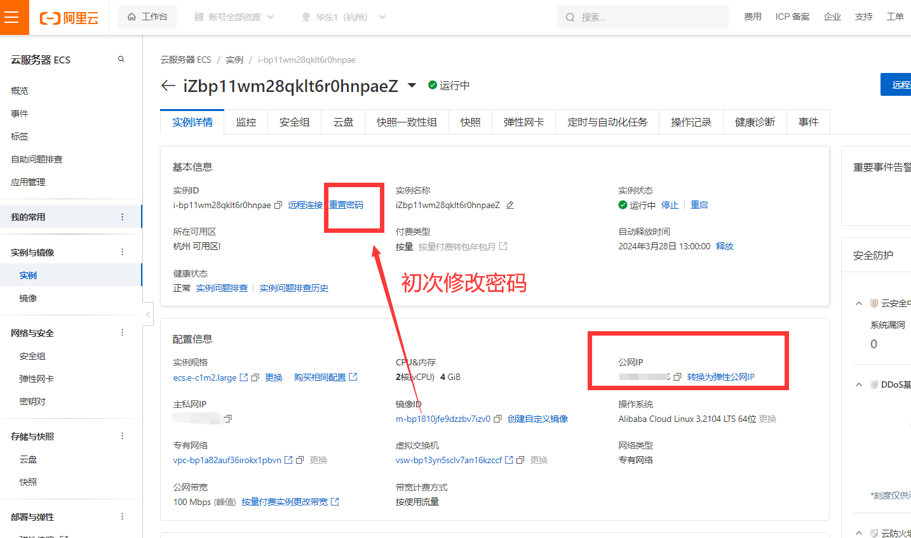Open the 购买相同配置 external link icon
Screen dimensions: 911x538
coord(353,377)
